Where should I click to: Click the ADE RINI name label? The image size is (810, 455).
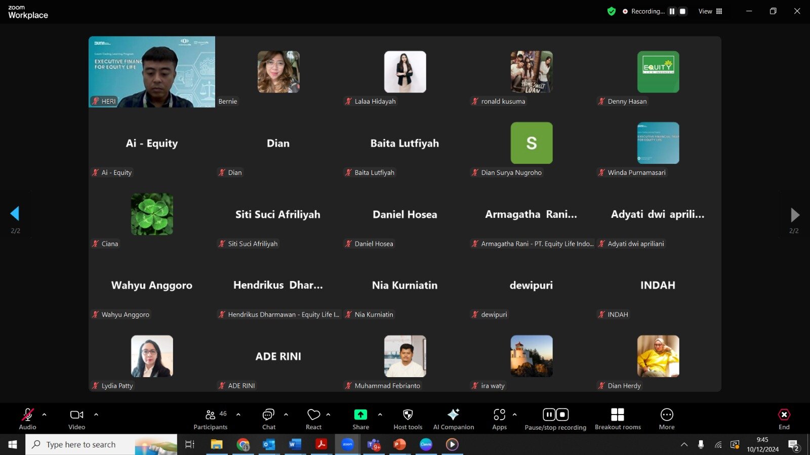tap(241, 386)
